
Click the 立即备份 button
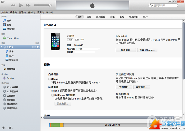(x=124, y=87)
